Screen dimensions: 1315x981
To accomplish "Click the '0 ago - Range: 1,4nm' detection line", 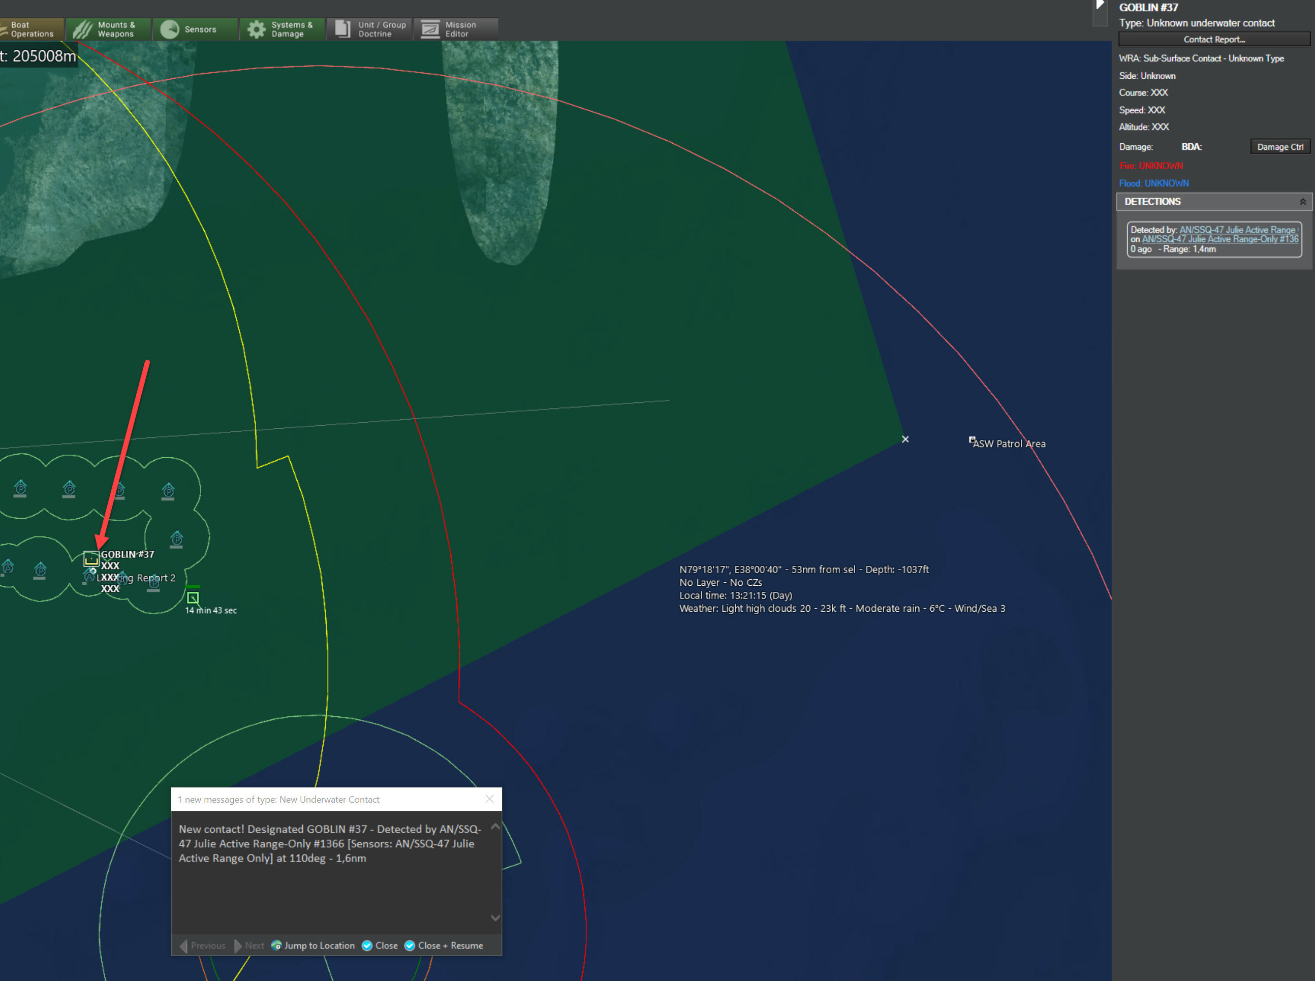I will 1173,249.
